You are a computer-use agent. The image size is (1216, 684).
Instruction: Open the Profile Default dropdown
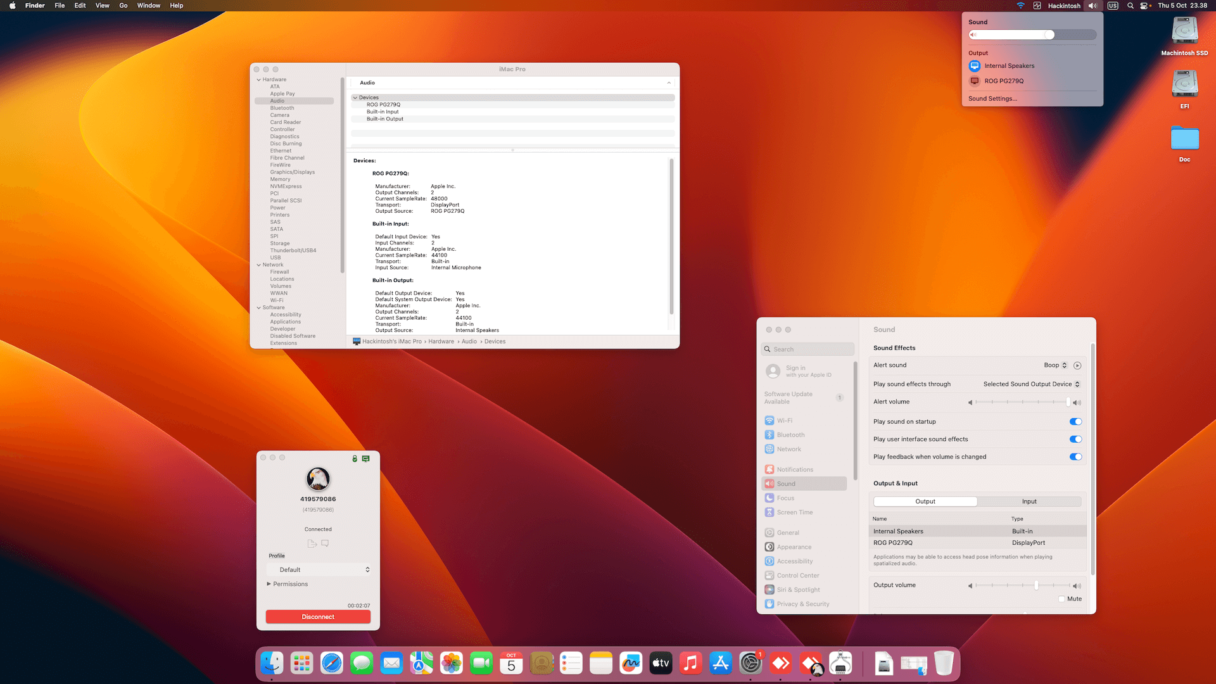pos(319,570)
